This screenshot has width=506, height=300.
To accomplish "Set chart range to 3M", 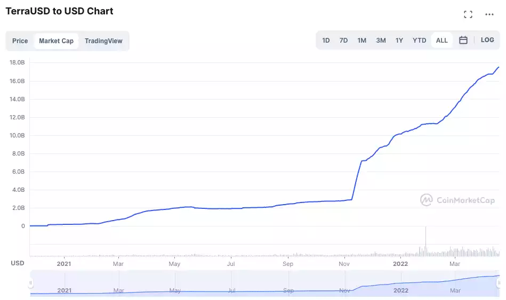I will (381, 40).
